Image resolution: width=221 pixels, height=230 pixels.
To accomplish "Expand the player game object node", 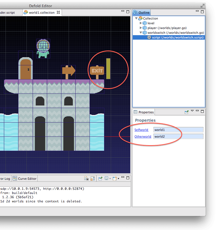I will click(x=141, y=28).
